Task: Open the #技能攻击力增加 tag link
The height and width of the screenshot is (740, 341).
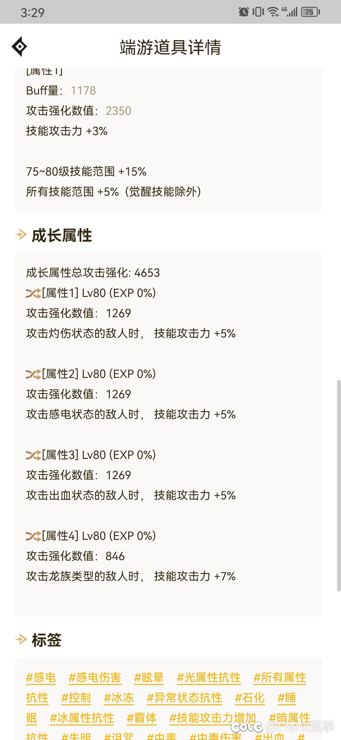Action: [x=212, y=718]
